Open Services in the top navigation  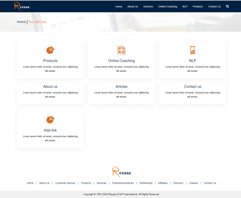coord(148,6)
